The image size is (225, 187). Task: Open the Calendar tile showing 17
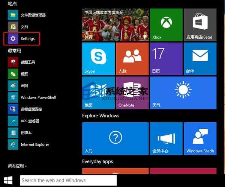click(x=166, y=59)
